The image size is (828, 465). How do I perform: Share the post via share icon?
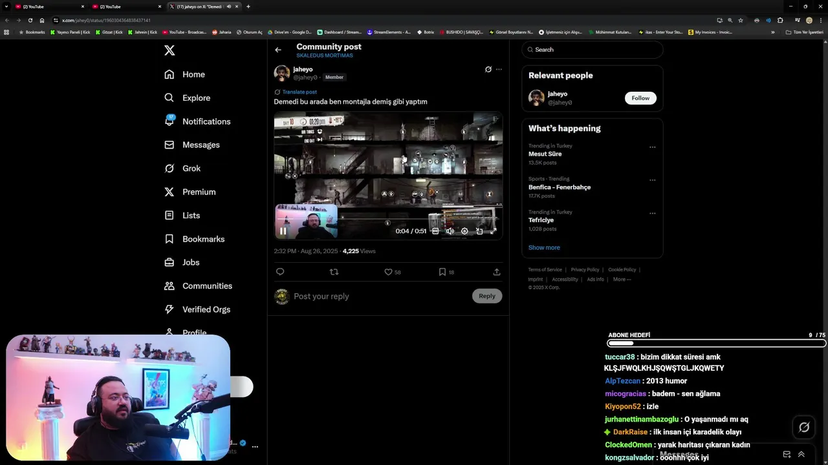pyautogui.click(x=497, y=272)
